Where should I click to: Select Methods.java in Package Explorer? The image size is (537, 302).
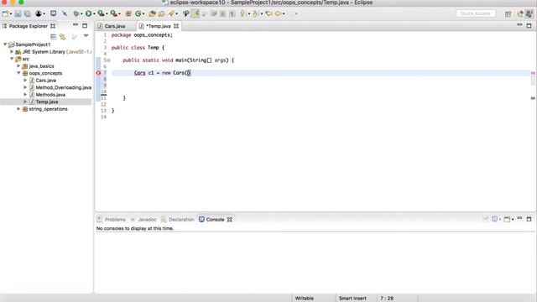pyautogui.click(x=50, y=95)
